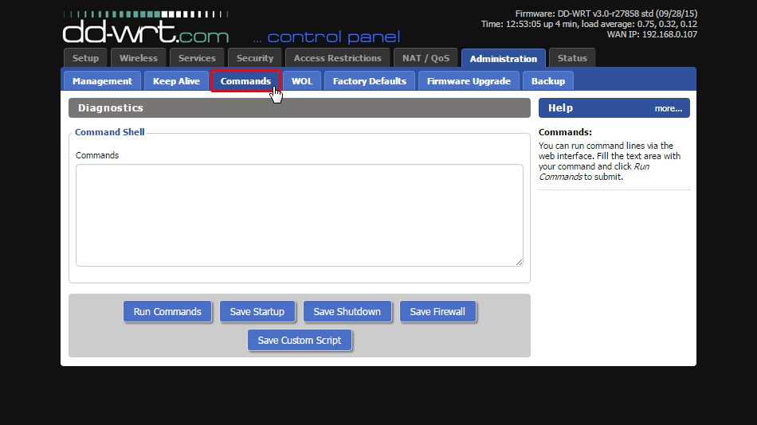Click Save Custom Script button
The height and width of the screenshot is (425, 757).
(300, 340)
